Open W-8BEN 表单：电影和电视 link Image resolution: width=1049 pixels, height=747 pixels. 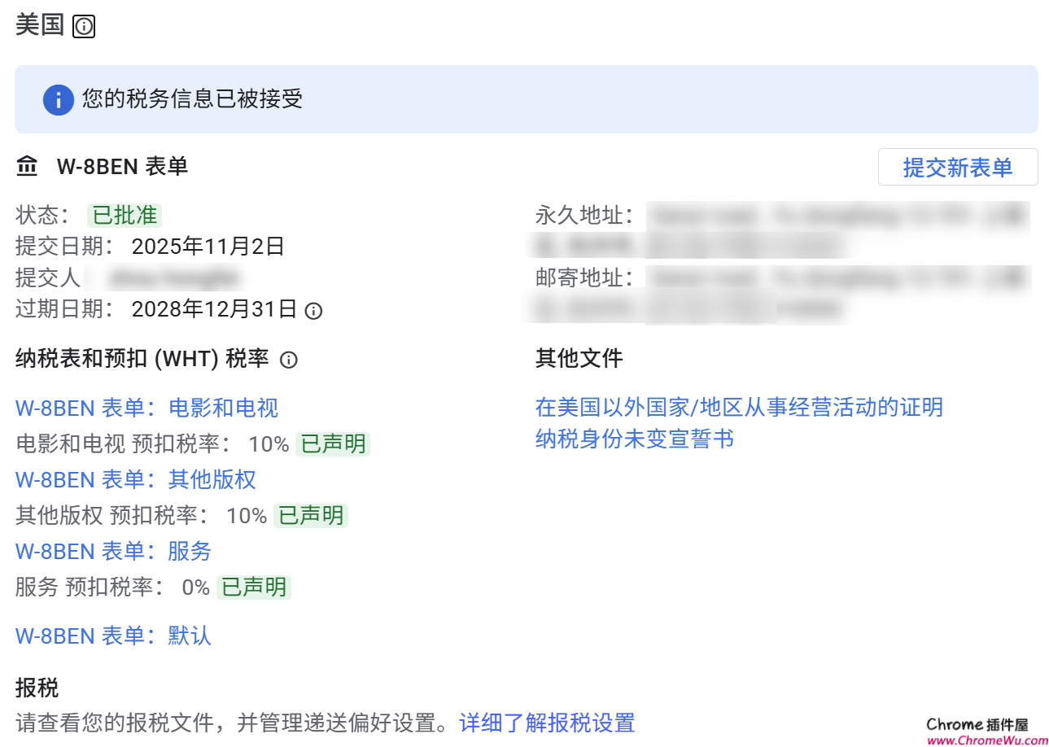click(x=146, y=408)
